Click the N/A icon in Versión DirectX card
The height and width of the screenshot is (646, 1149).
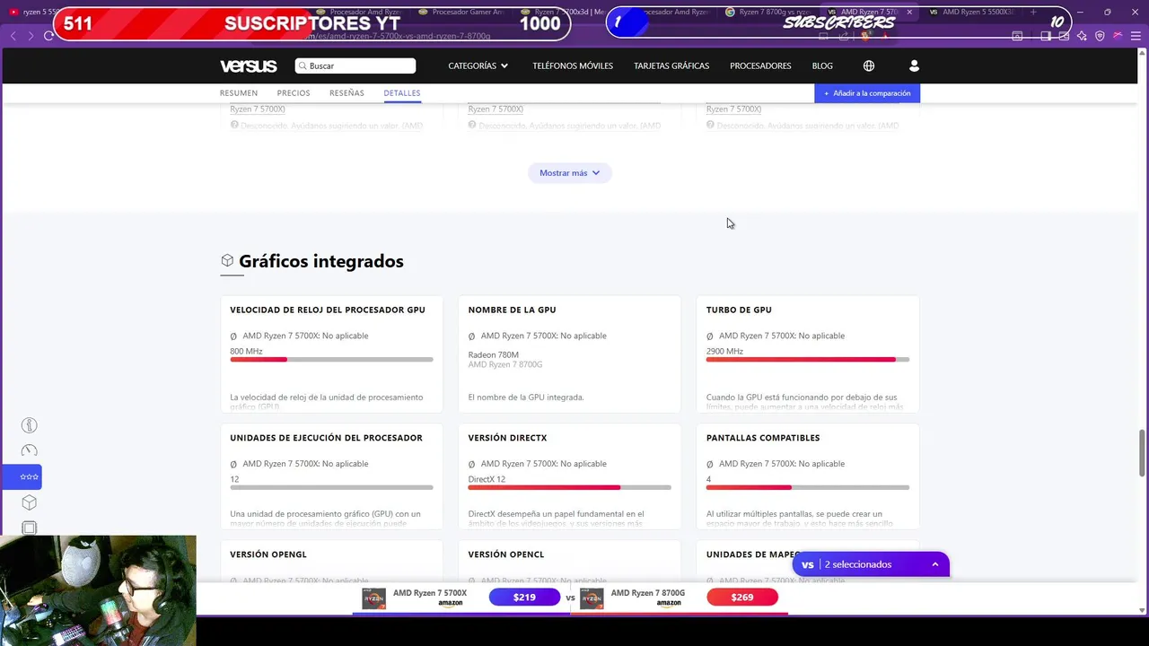[x=472, y=465]
